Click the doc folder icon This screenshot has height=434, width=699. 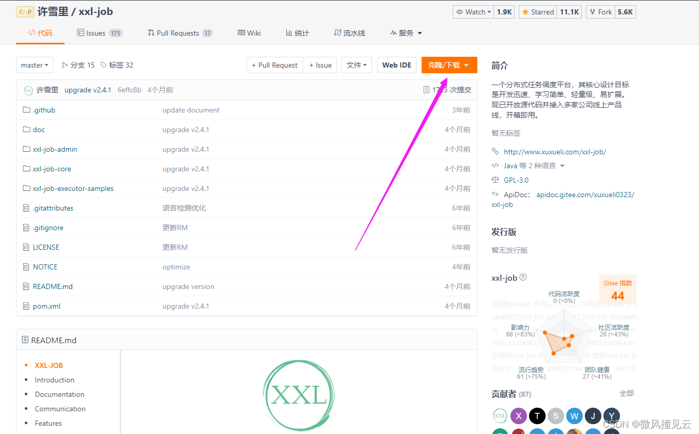[27, 130]
